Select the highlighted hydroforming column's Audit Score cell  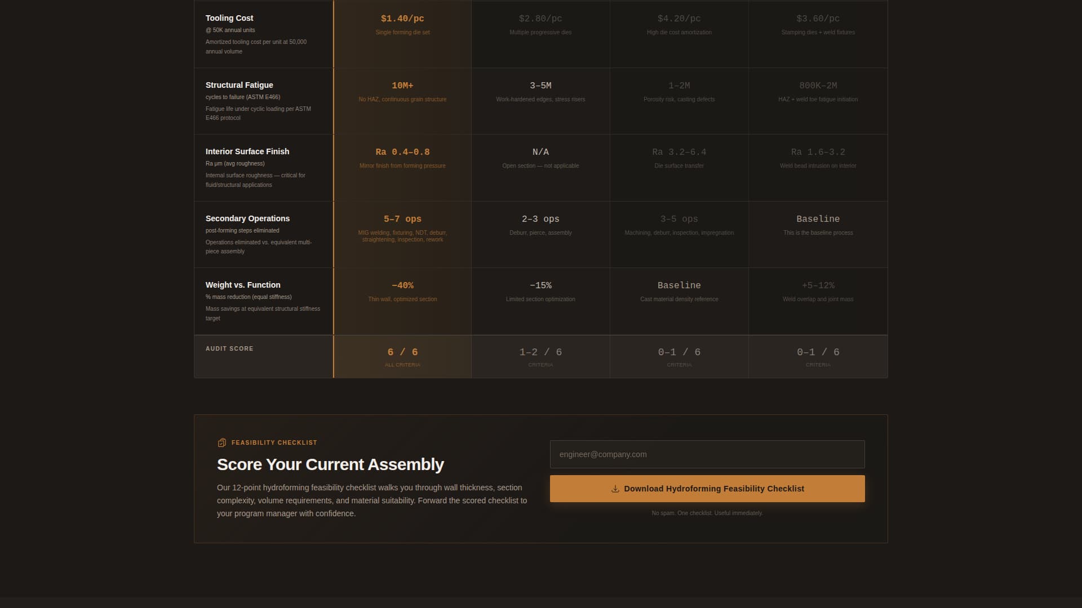pyautogui.click(x=402, y=356)
